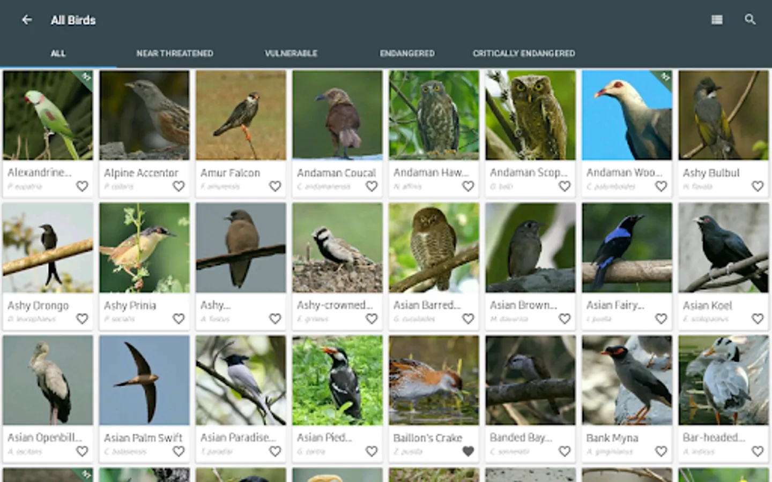772x482 pixels.
Task: Click the "Bank Myna" name label
Action: [612, 438]
